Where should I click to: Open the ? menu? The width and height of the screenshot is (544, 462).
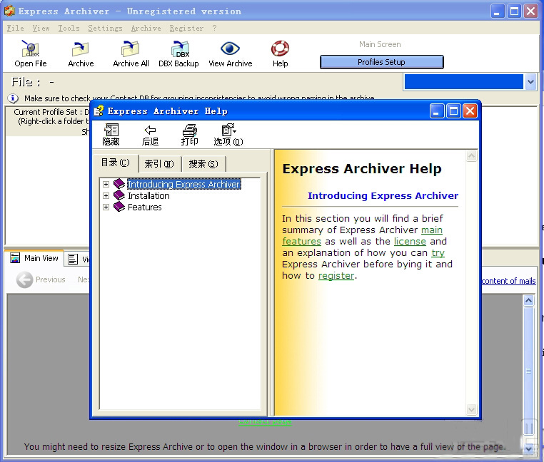click(214, 28)
